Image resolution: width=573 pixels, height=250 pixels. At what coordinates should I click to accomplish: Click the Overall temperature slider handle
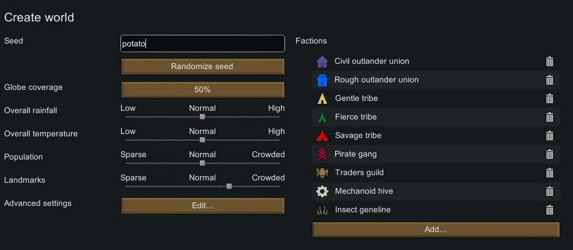(202, 140)
